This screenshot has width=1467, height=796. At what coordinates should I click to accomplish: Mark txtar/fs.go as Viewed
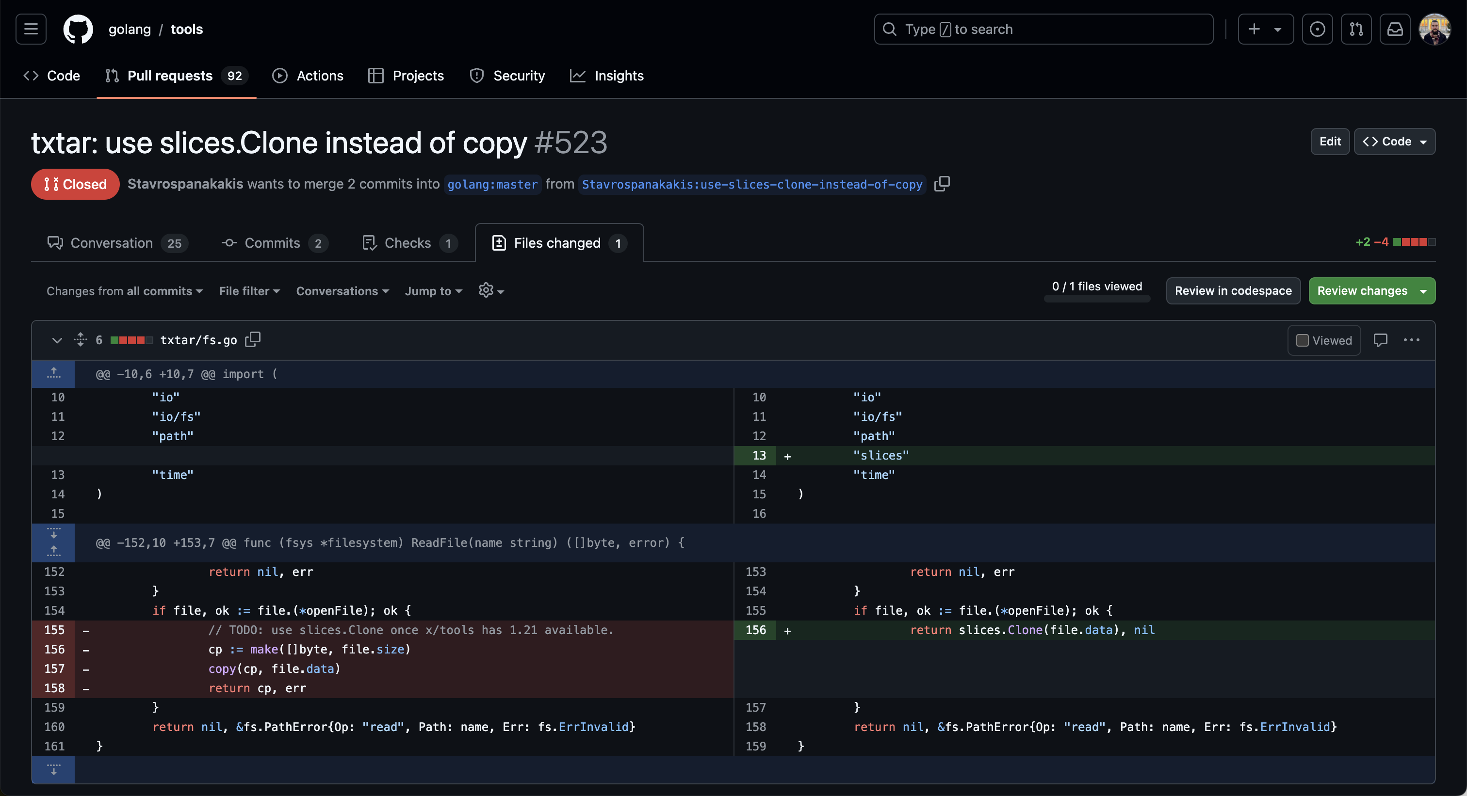point(1323,340)
